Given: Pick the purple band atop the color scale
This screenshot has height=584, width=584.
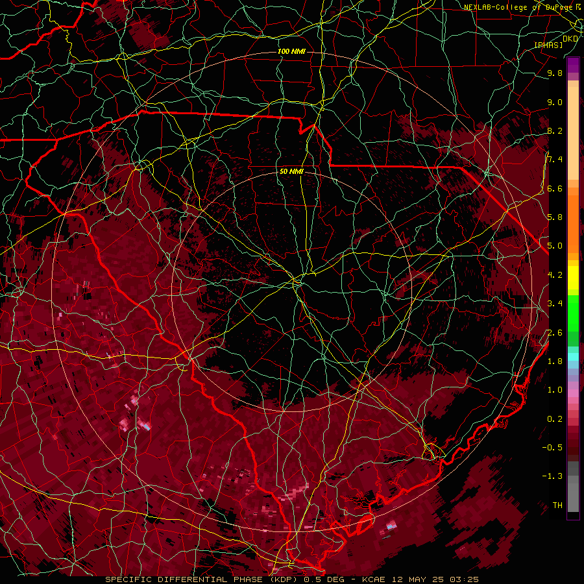Looking at the screenshot, I should coord(573,65).
